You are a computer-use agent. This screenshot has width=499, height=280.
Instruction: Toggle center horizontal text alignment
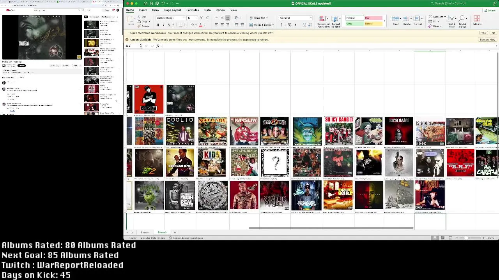click(222, 25)
